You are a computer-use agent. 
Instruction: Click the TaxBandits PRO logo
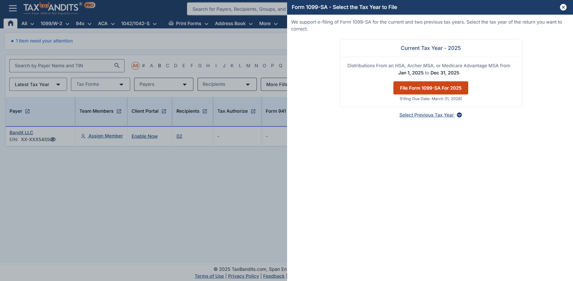click(51, 8)
